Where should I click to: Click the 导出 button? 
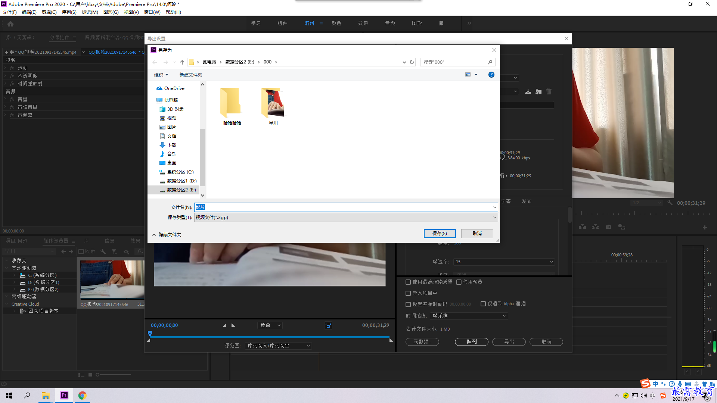pyautogui.click(x=509, y=342)
